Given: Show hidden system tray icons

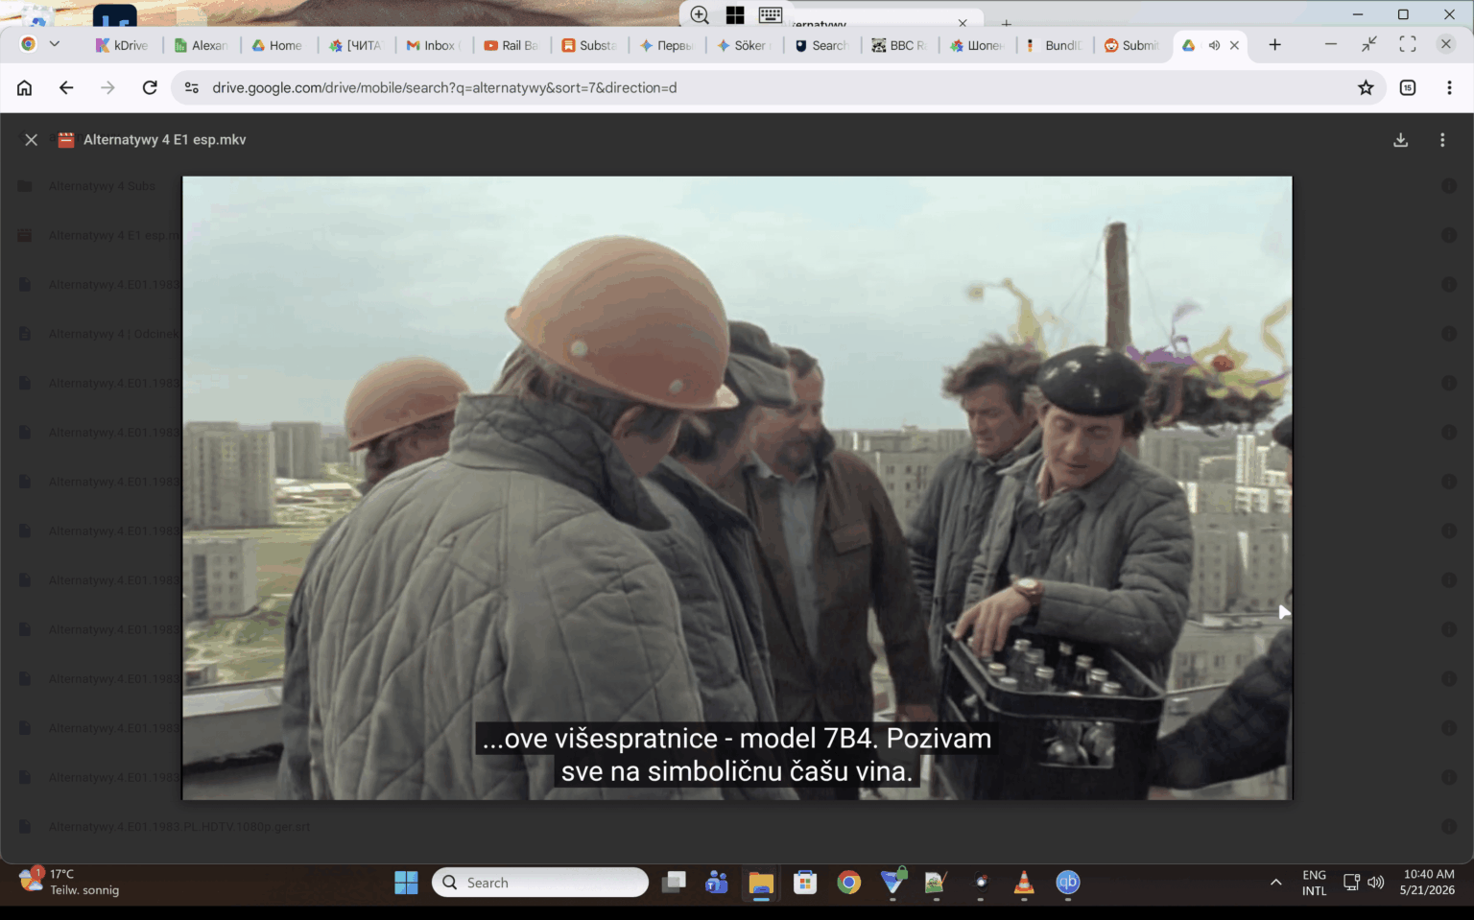Looking at the screenshot, I should [x=1276, y=883].
